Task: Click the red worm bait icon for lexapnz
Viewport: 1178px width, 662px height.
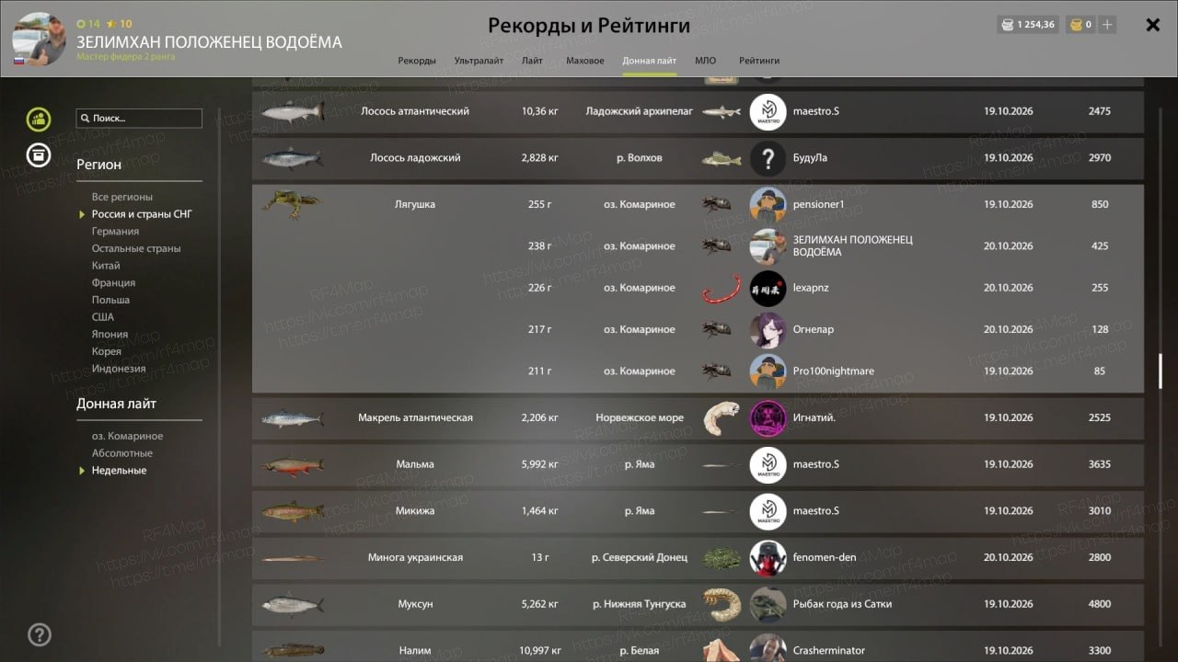Action: 722,289
